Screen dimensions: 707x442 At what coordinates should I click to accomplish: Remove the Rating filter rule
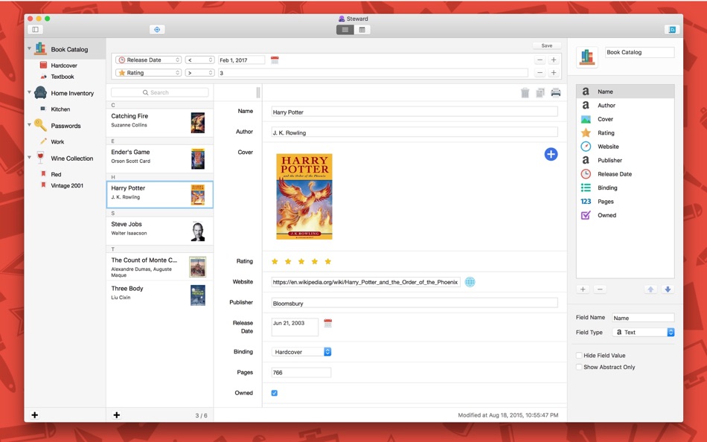pyautogui.click(x=540, y=73)
